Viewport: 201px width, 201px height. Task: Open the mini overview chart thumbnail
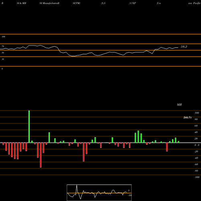click(99, 193)
